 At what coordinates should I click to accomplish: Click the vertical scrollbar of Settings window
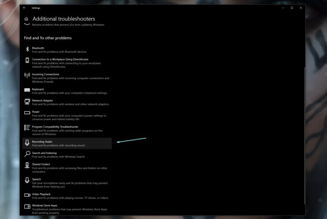304,135
